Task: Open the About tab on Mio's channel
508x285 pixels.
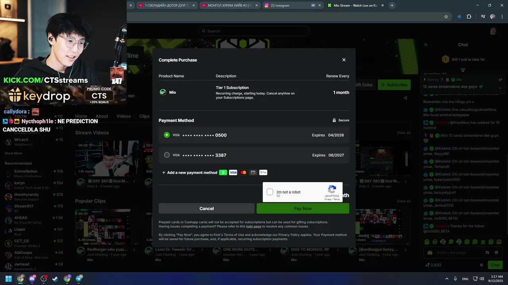Action: point(102,116)
